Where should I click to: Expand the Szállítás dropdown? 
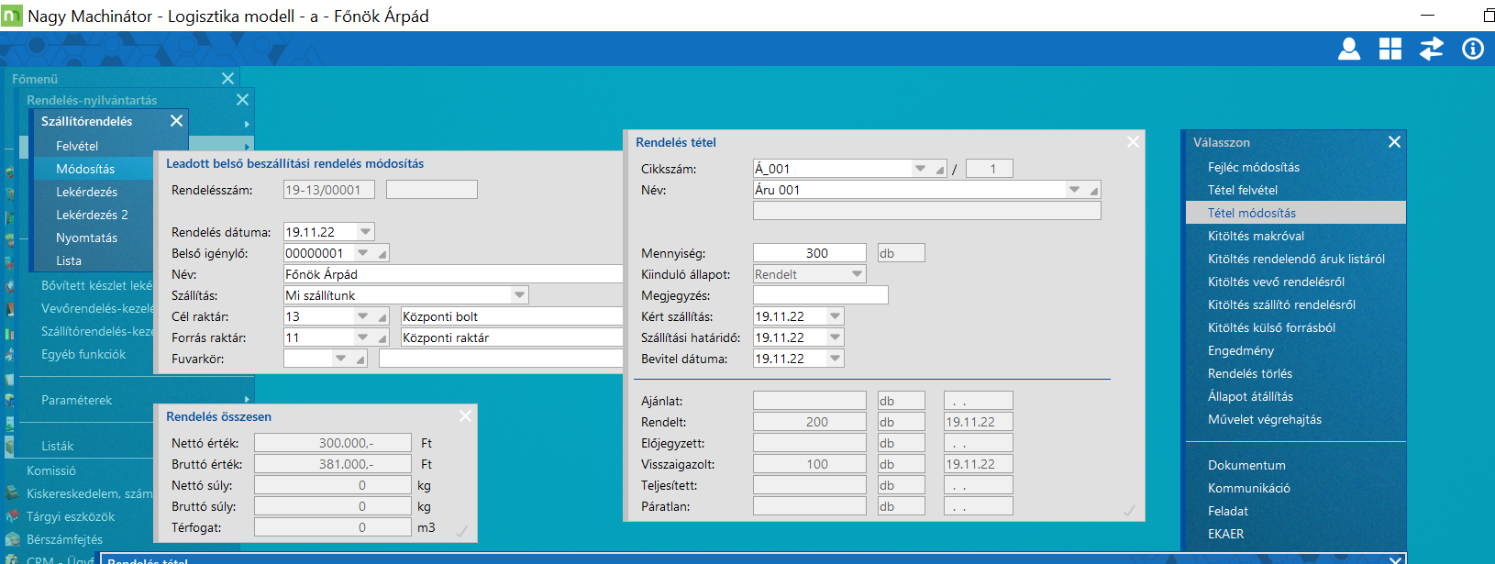[x=519, y=295]
